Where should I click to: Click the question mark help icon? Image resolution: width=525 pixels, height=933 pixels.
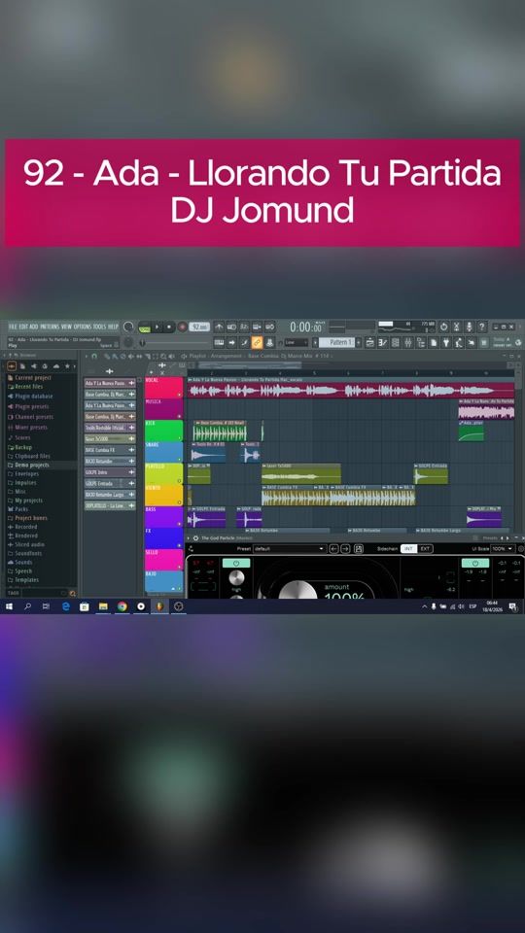[482, 327]
